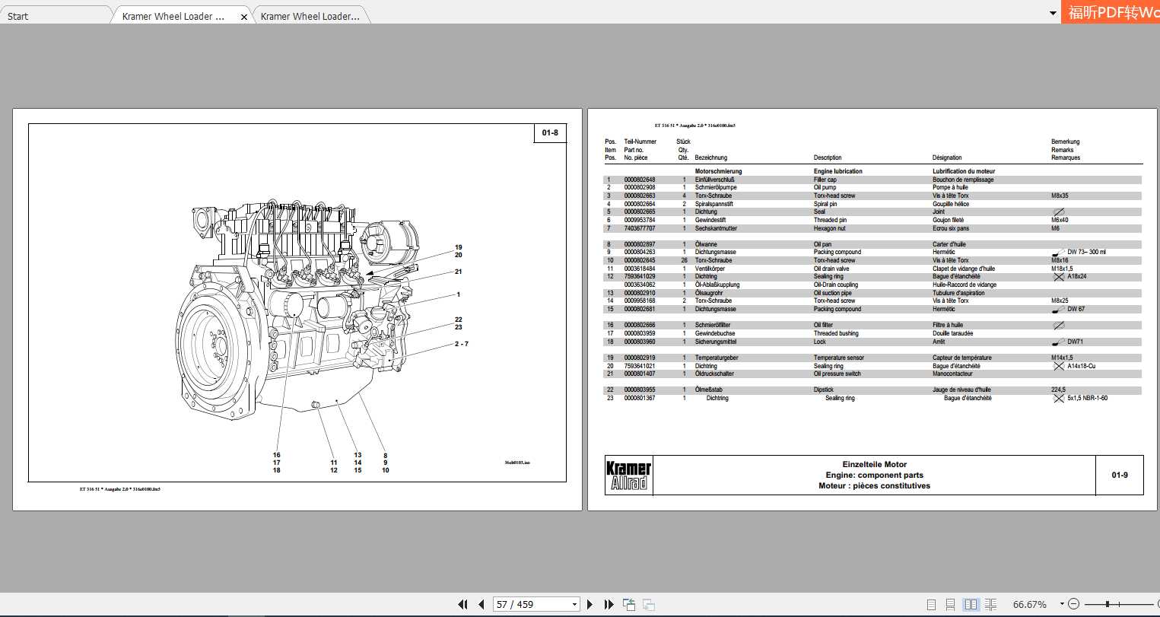Click part number 0000802648
Image resolution: width=1160 pixels, height=617 pixels.
click(x=640, y=180)
